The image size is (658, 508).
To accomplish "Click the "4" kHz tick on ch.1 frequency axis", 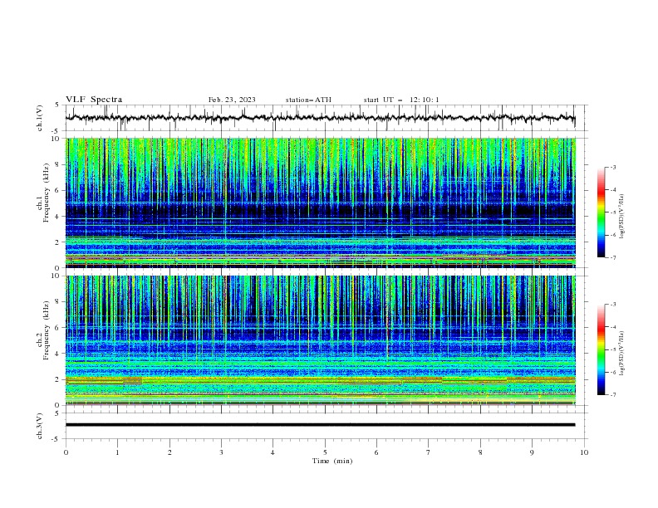I will click(57, 217).
